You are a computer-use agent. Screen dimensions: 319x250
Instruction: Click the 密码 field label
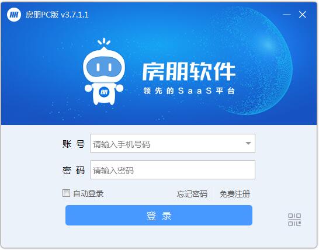[74, 170]
